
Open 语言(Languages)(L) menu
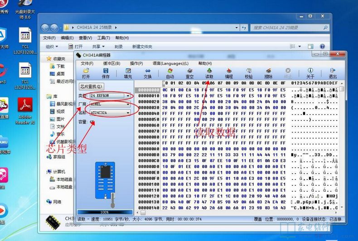point(170,63)
